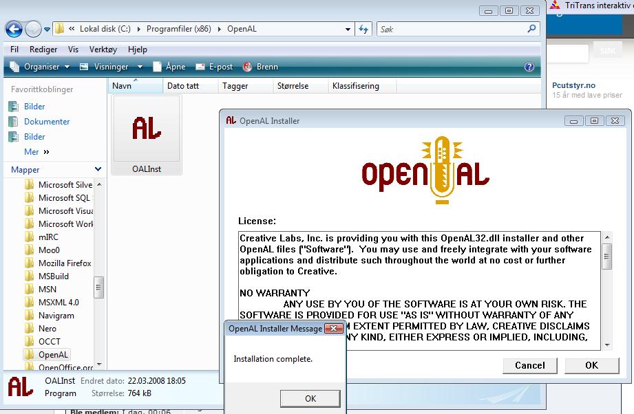Screen dimensions: 634x414
Task: Click the Visninger toolbar button
Action: (x=105, y=67)
